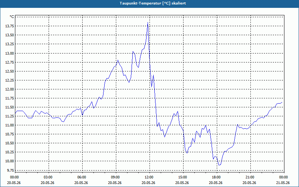Pick the "11,25" y-axis label

click(10, 116)
